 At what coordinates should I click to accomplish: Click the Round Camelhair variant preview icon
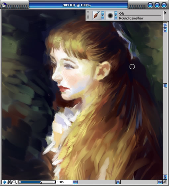110,15
